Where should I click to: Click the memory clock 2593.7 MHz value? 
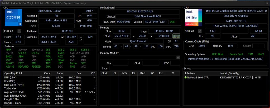tap(122, 36)
